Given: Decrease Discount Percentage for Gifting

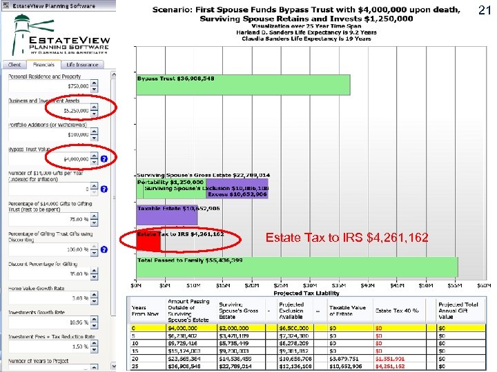Looking at the screenshot, I should click(94, 277).
